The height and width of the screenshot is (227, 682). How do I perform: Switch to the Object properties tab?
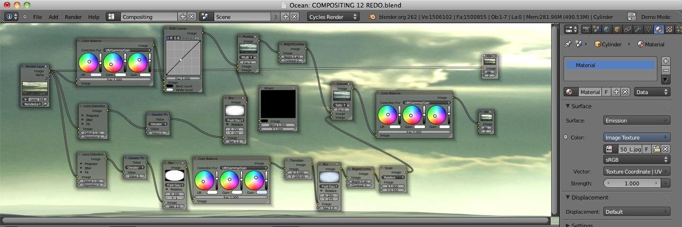(617, 29)
